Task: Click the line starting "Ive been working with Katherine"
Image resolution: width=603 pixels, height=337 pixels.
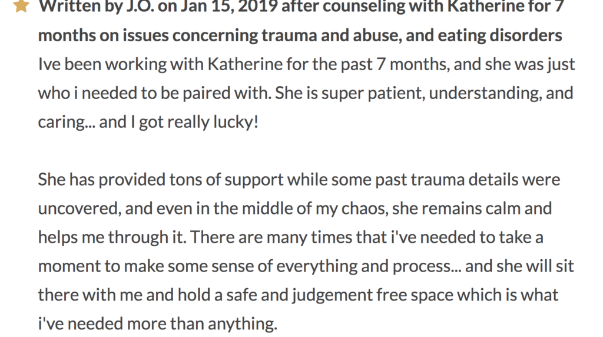Action: [x=306, y=64]
